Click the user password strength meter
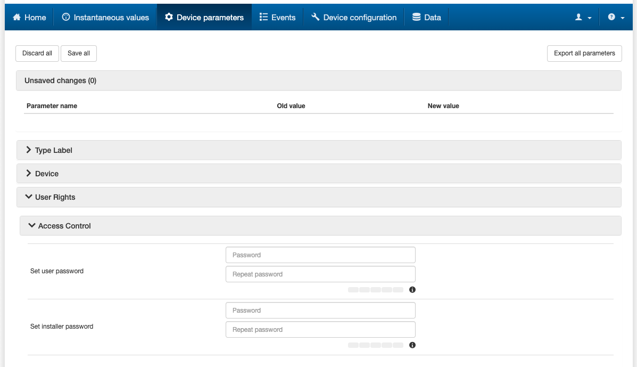 click(376, 290)
